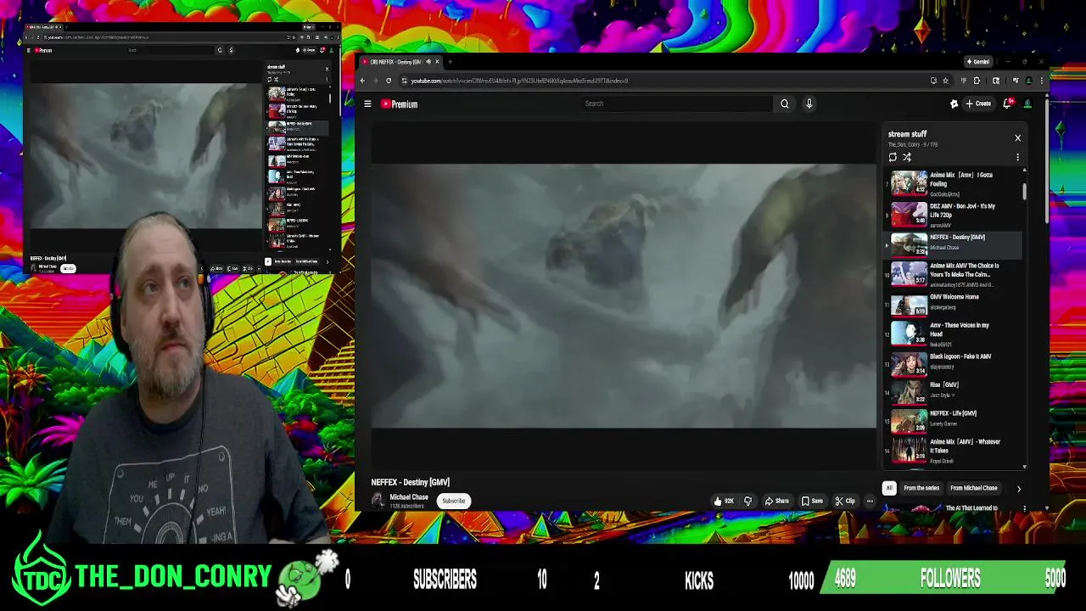This screenshot has height=611, width=1086.
Task: Play Rise [GMV] from the playlist
Action: click(x=952, y=391)
